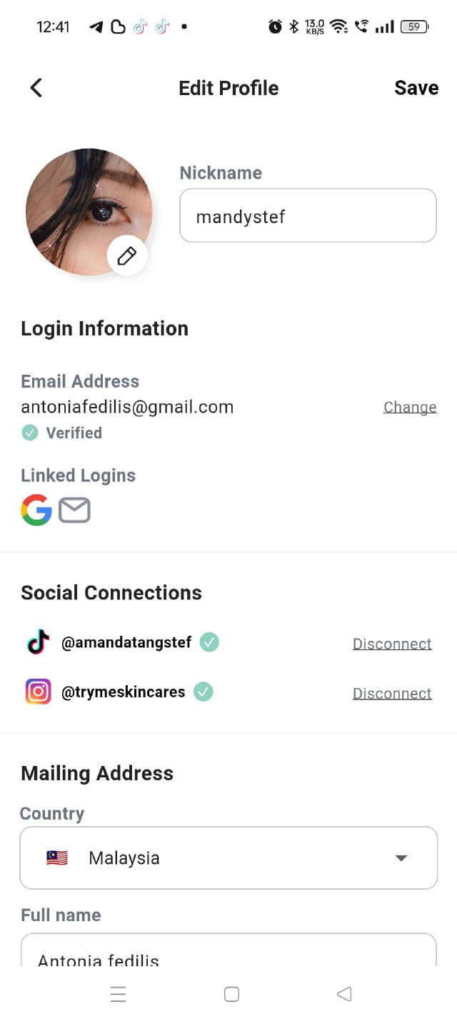Save the profile changes
Viewport: 457px width, 1022px height.
(x=416, y=88)
